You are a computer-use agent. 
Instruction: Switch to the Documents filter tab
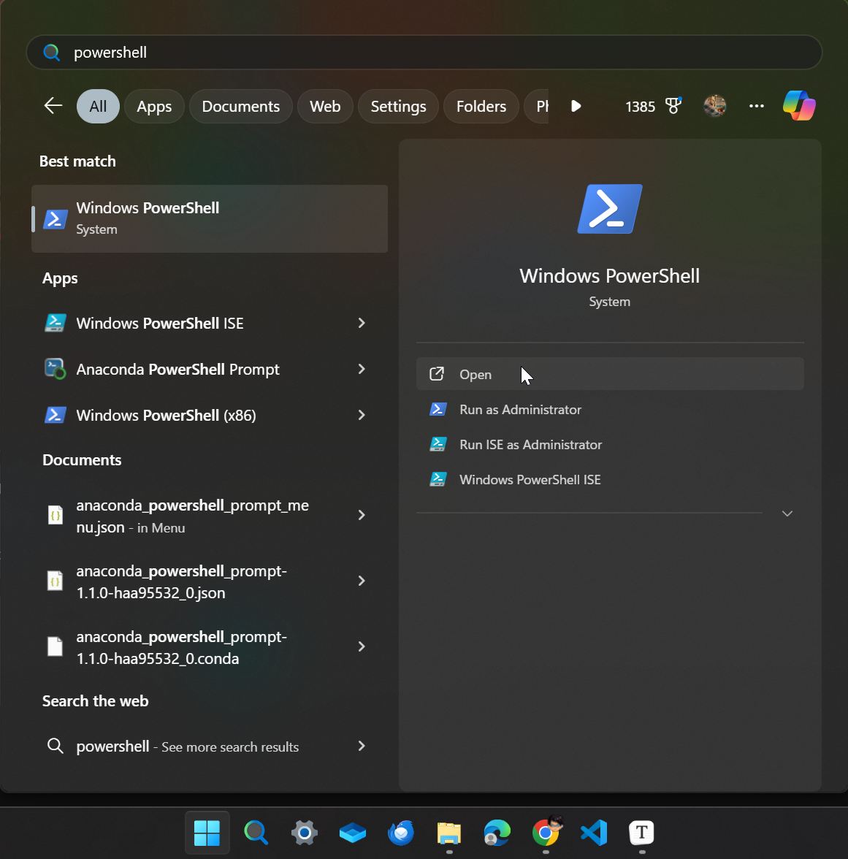point(240,107)
